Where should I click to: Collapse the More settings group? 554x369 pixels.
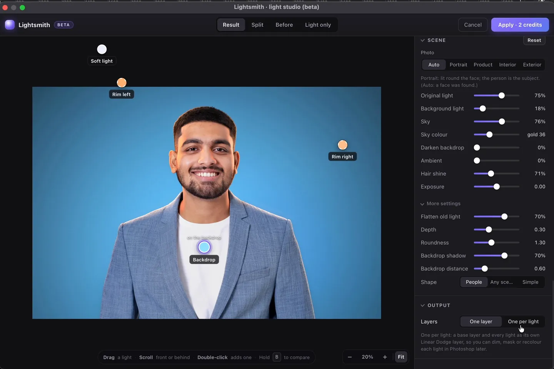(422, 204)
